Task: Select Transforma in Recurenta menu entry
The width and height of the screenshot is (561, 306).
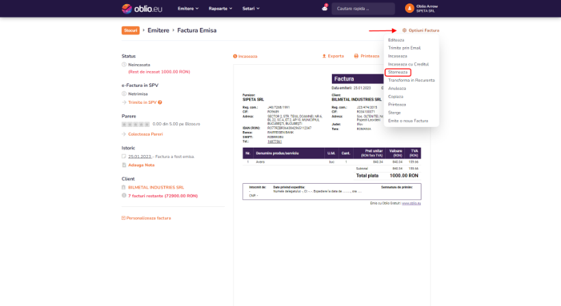Action: (x=411, y=80)
